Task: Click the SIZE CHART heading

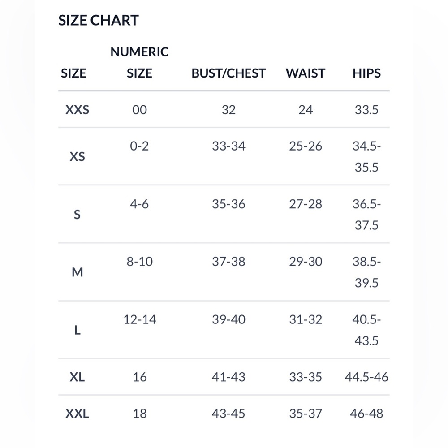Action: [98, 20]
